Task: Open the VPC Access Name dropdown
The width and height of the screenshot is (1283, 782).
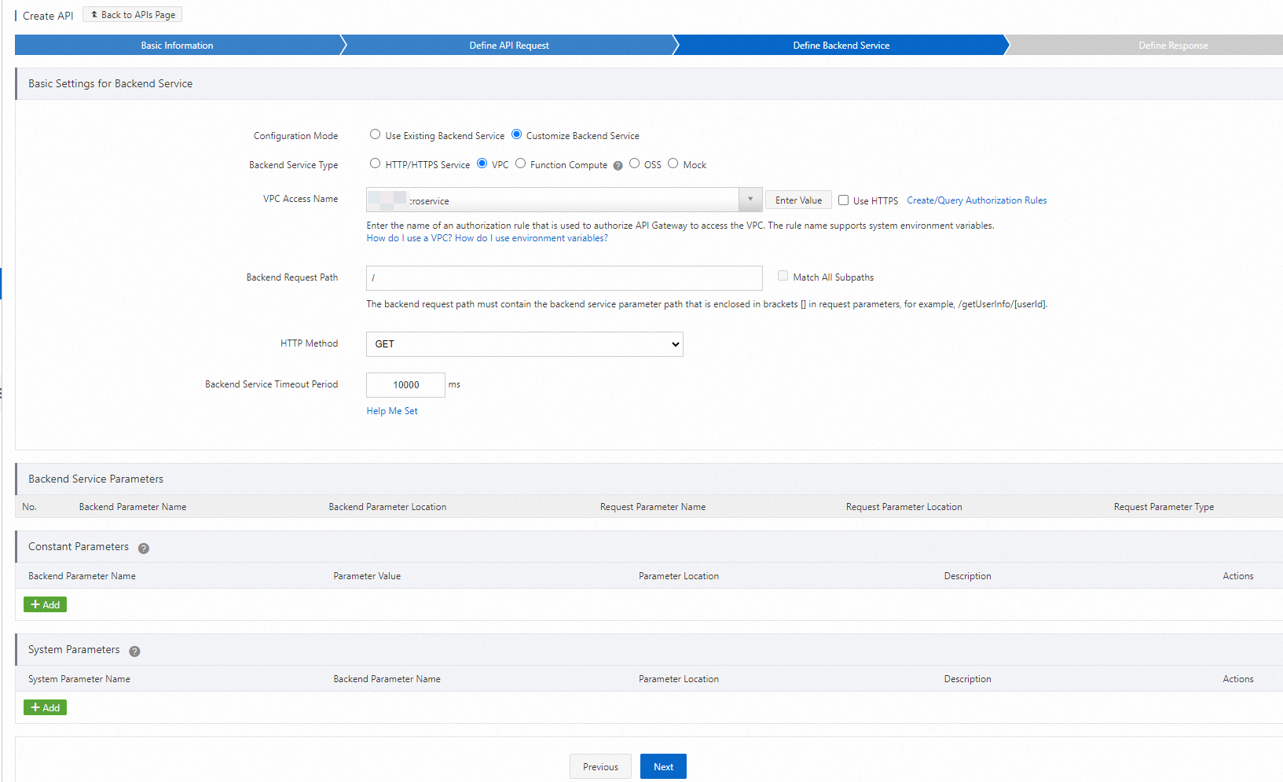Action: (750, 200)
